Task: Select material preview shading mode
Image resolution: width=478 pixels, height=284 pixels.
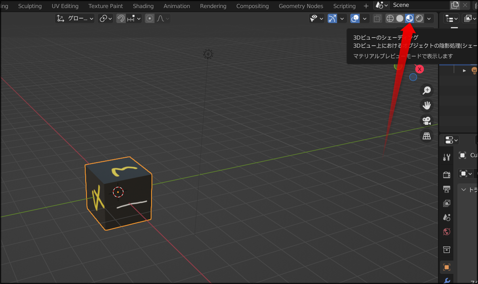Action: point(409,19)
